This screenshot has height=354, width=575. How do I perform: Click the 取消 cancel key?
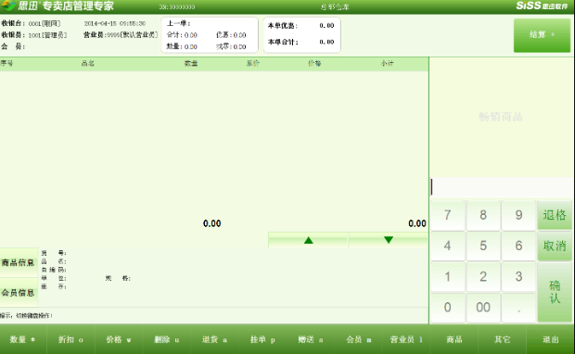(555, 246)
